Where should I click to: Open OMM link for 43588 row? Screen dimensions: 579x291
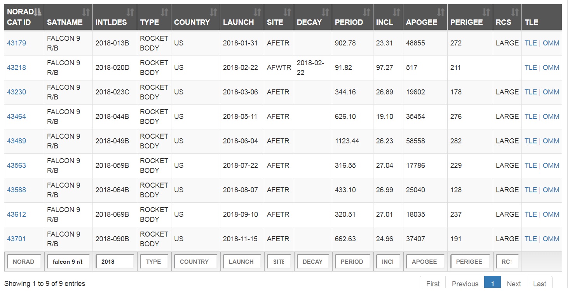(x=551, y=190)
